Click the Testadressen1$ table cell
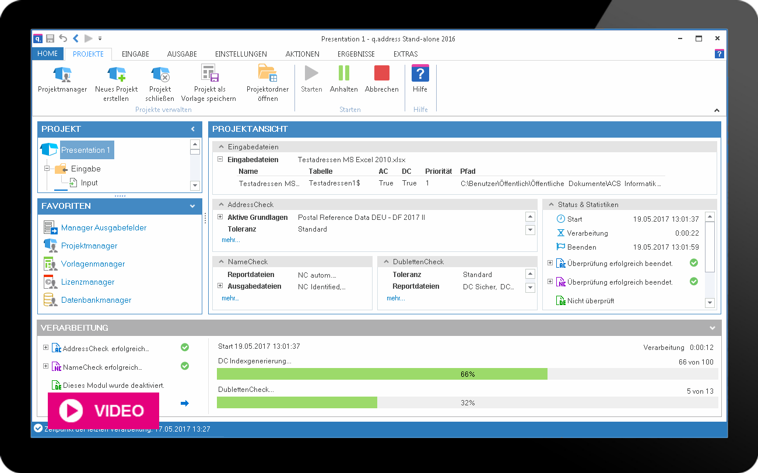758x473 pixels. (335, 183)
